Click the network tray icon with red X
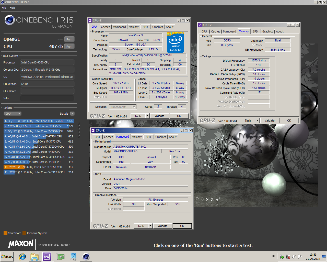This screenshot has height=262, width=327. 288,257
